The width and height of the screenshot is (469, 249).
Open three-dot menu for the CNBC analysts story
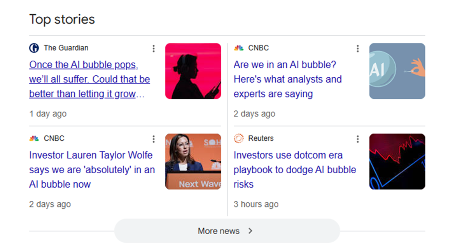pos(358,49)
